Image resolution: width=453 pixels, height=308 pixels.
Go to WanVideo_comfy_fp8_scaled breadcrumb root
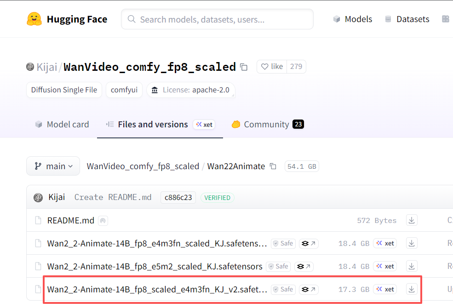point(143,166)
